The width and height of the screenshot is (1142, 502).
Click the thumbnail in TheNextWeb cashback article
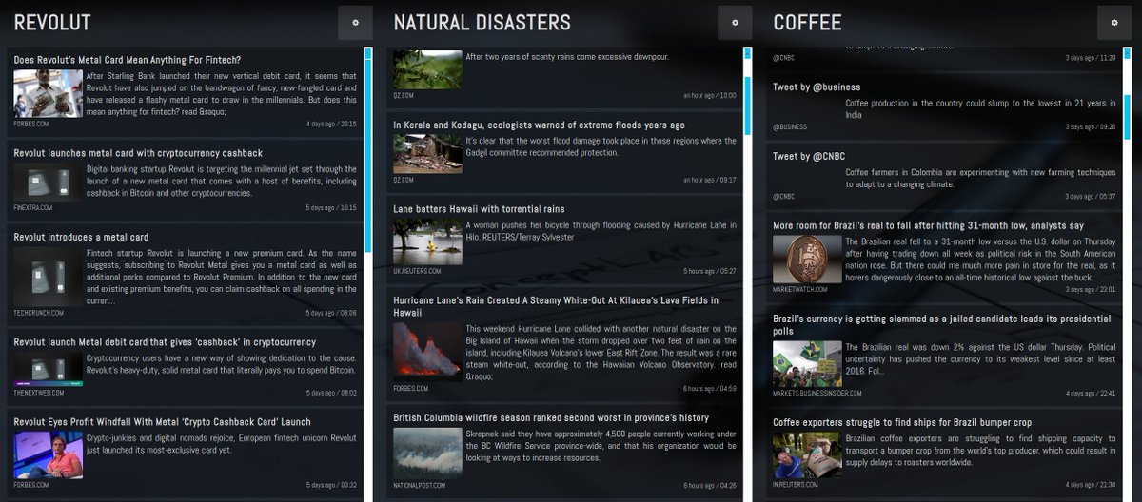[x=48, y=369]
